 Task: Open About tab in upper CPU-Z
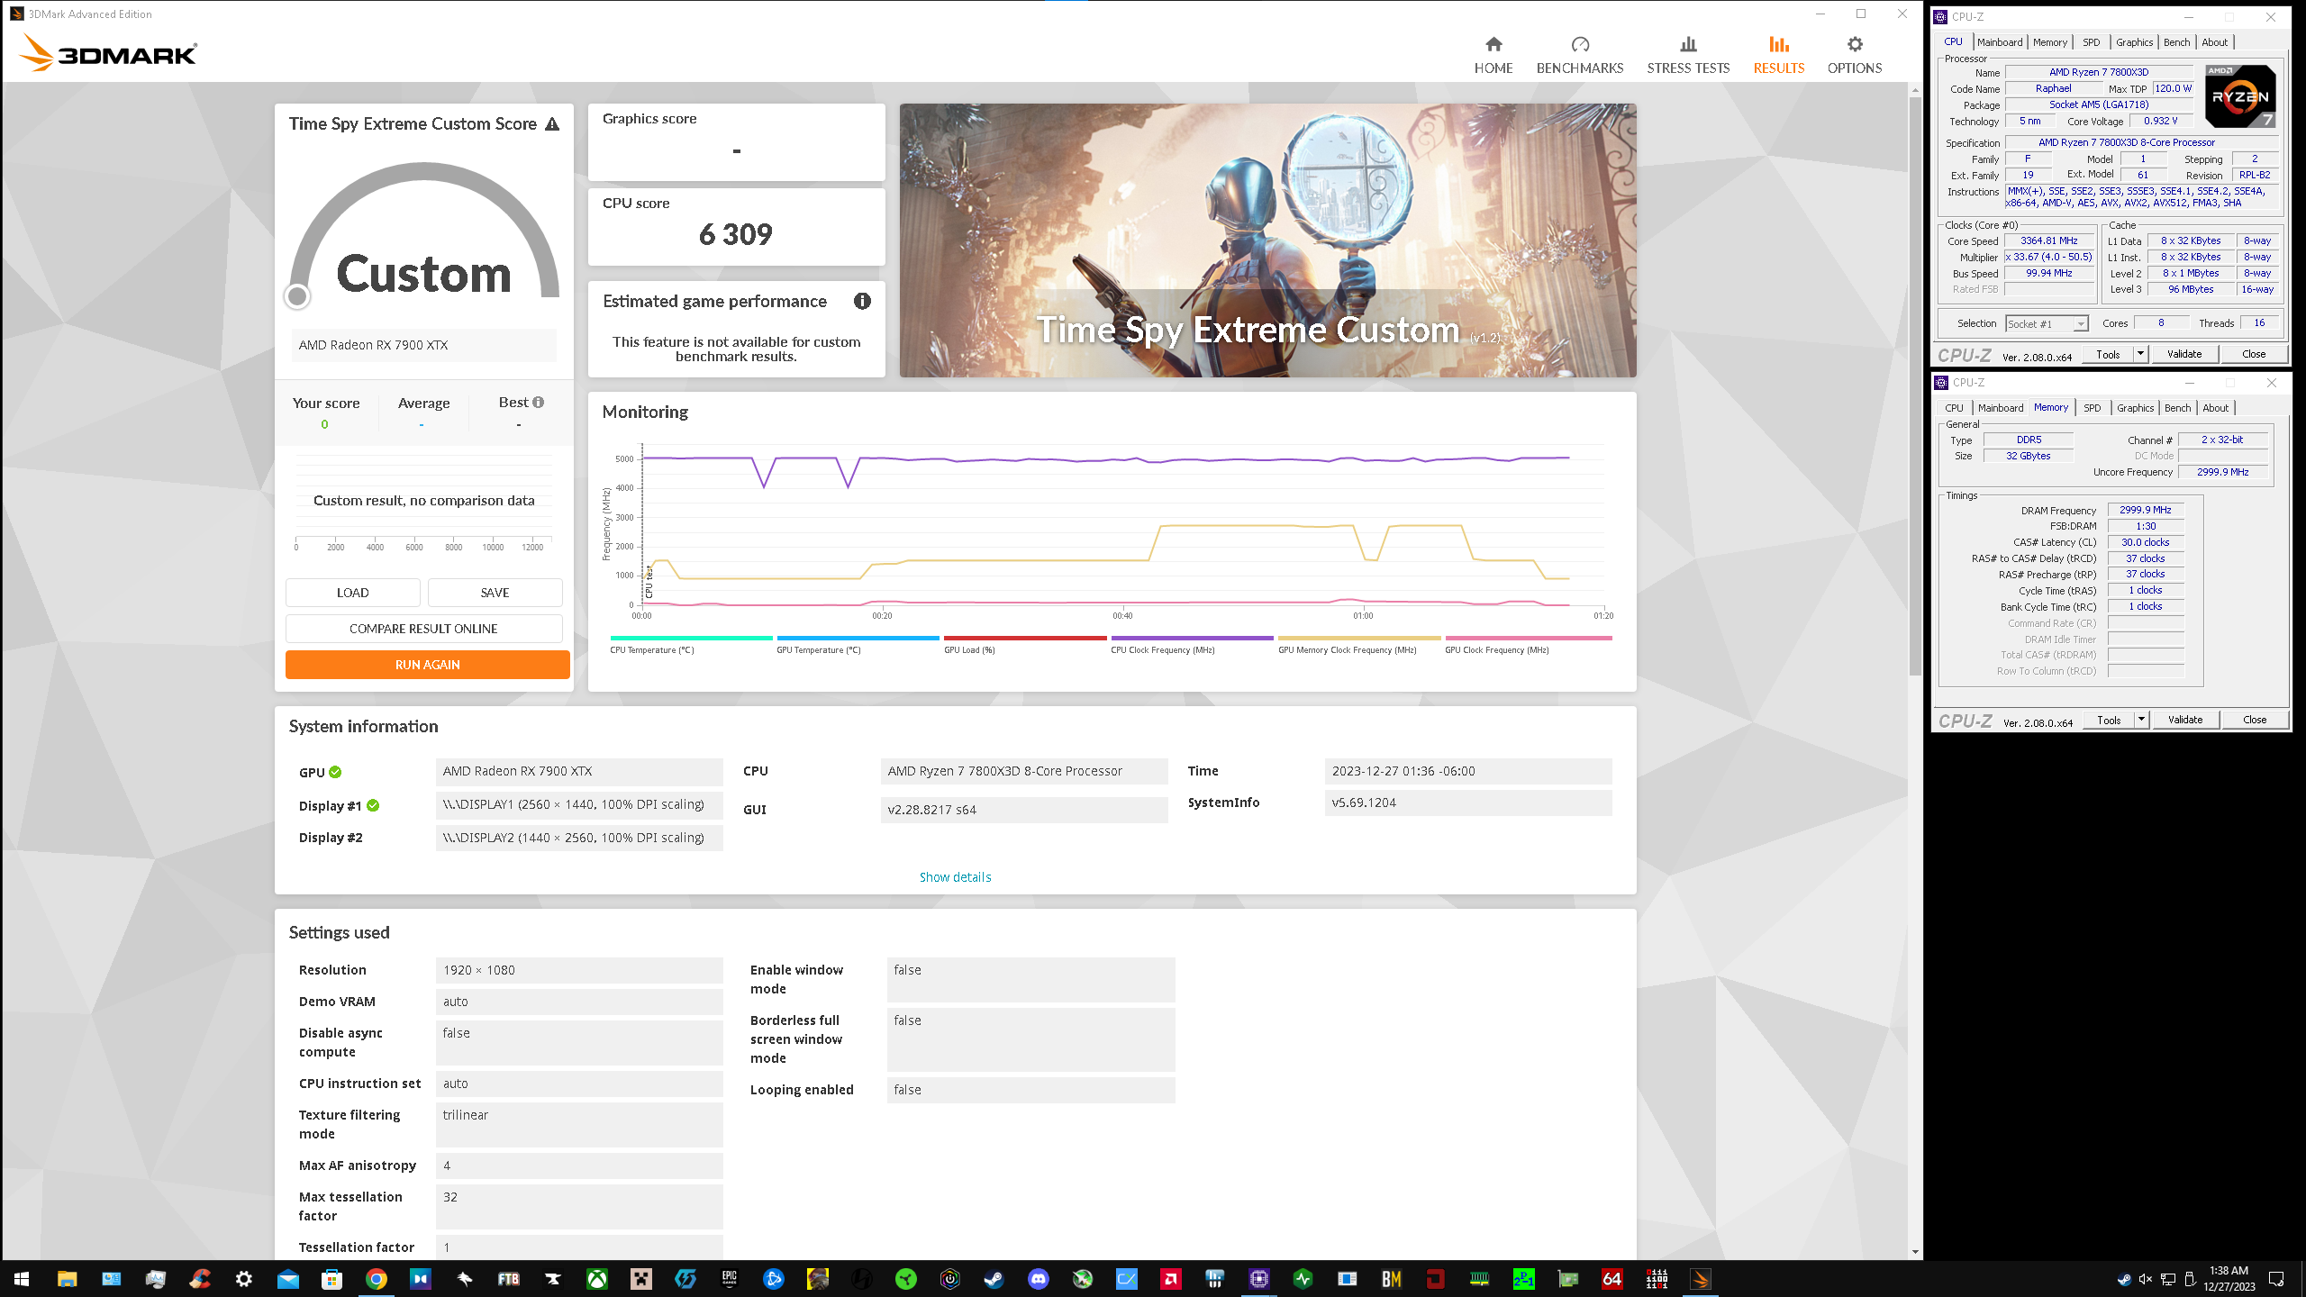click(2215, 42)
